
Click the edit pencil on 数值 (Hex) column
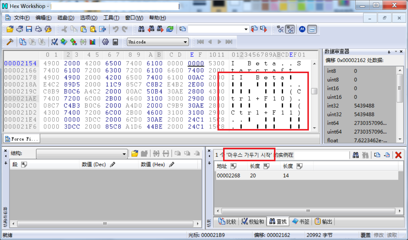point(172,164)
